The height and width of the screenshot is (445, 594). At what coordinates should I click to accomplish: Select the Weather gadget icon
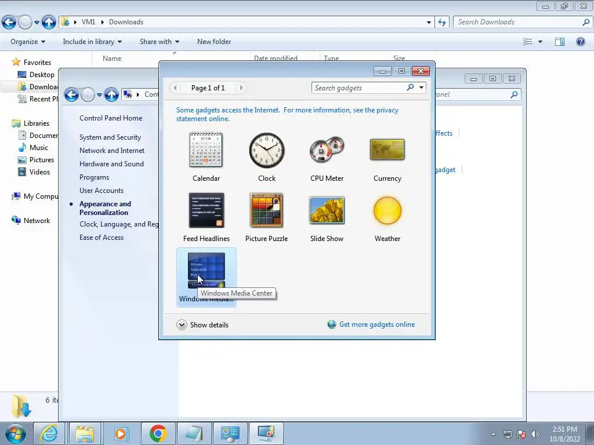pos(387,210)
